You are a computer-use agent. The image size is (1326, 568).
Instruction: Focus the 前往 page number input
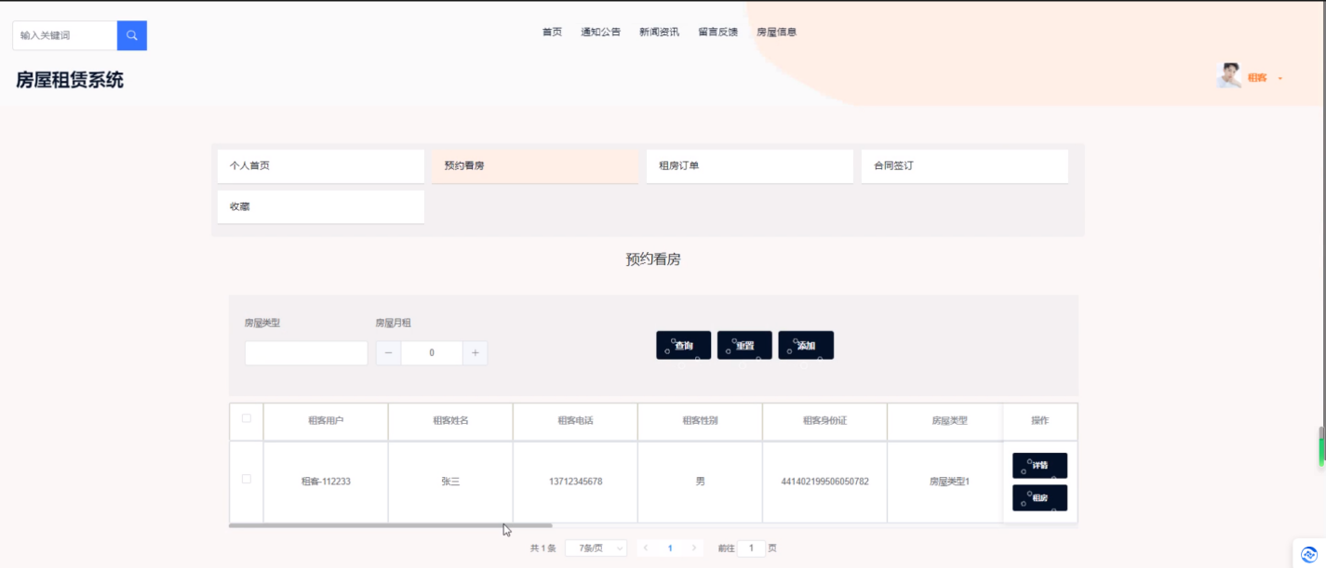click(752, 548)
